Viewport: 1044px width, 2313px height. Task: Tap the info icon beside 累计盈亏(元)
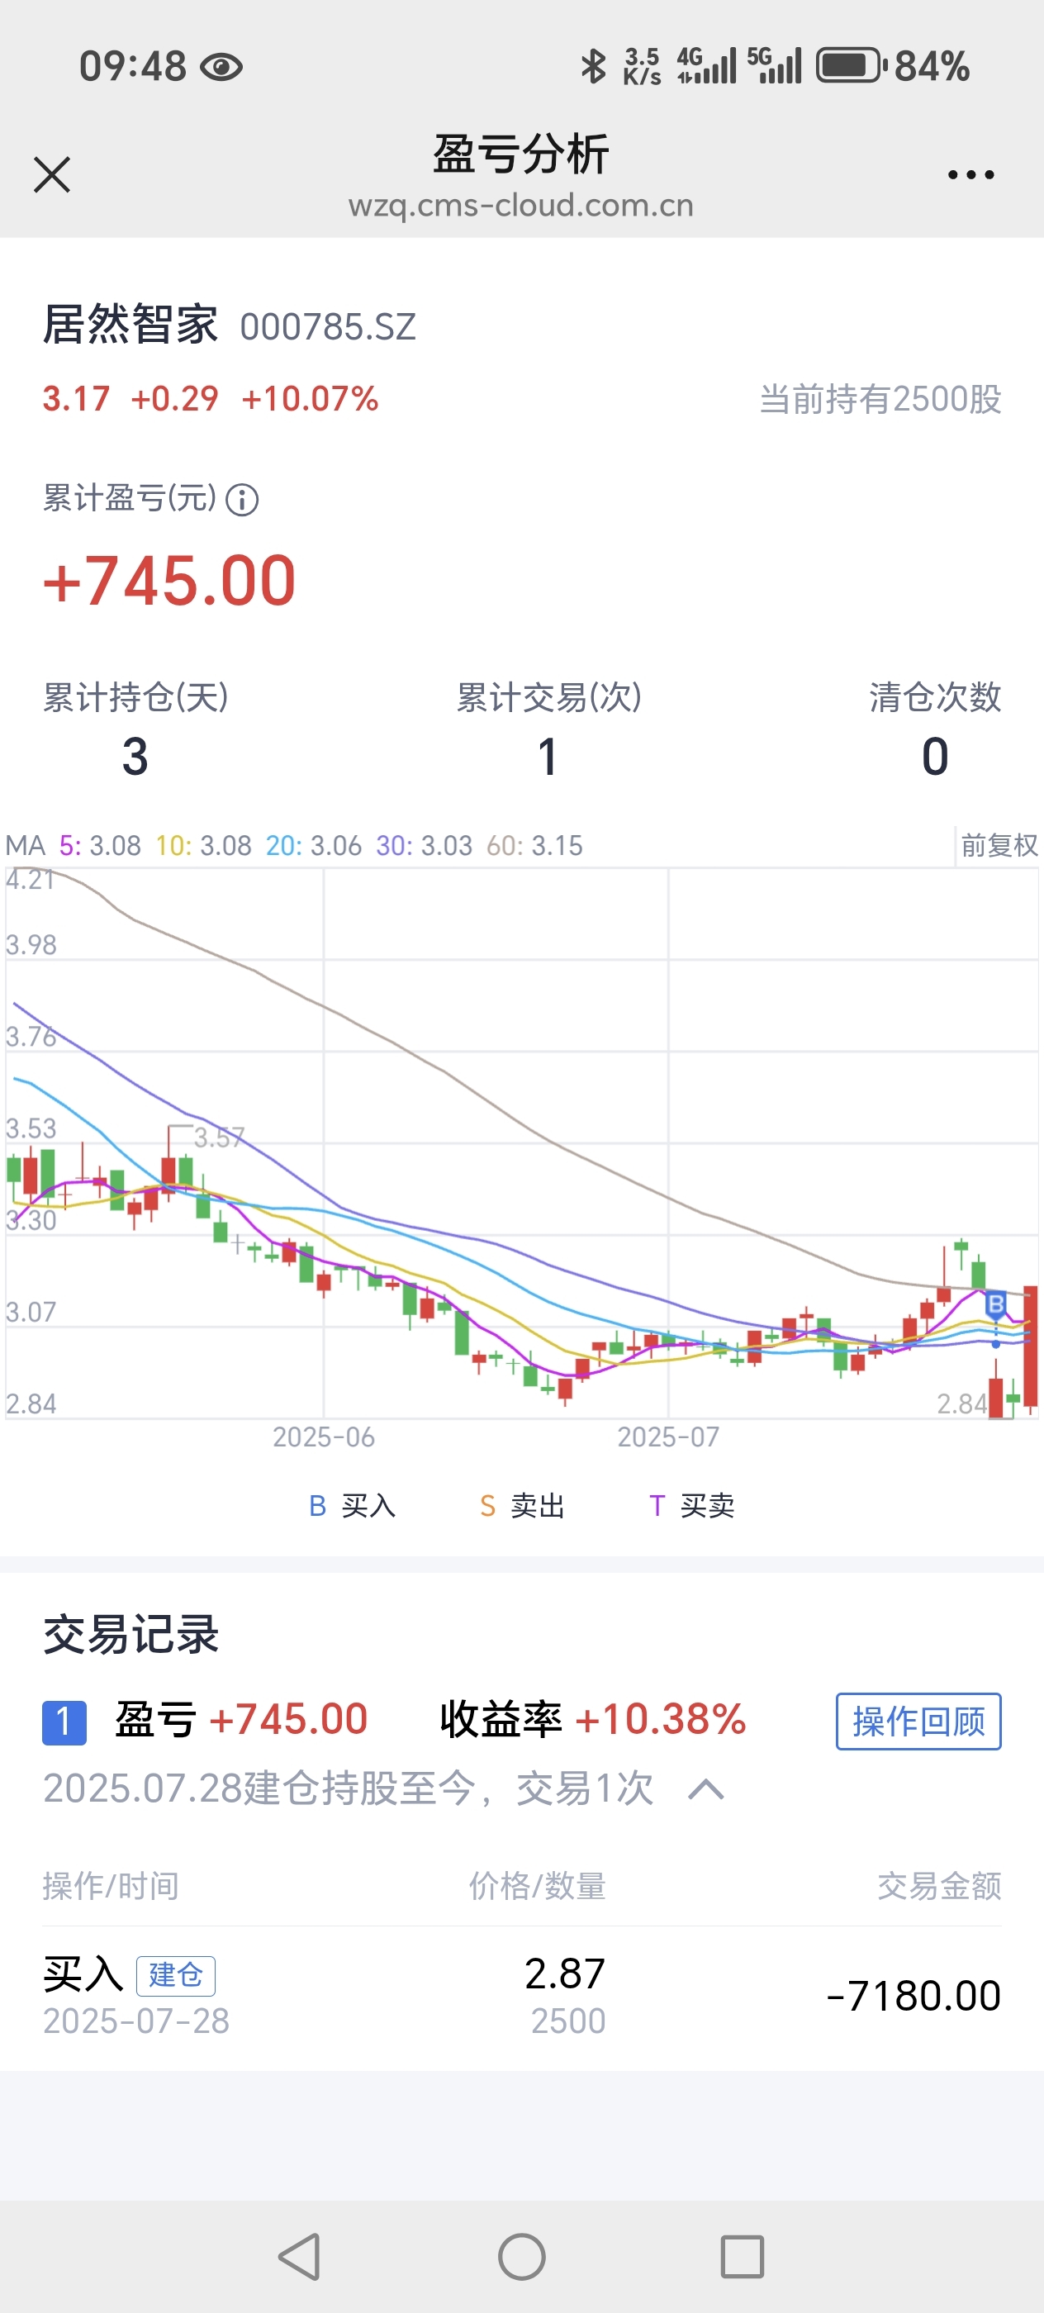[241, 499]
